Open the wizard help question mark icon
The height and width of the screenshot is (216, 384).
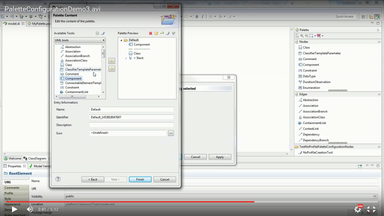(58, 179)
